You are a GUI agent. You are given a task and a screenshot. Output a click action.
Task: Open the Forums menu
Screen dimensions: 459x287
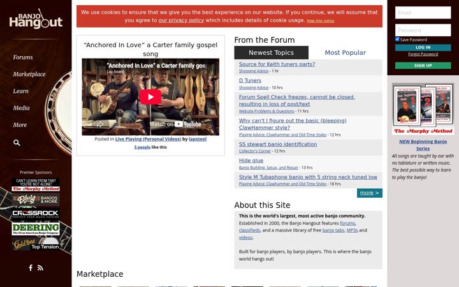23,57
